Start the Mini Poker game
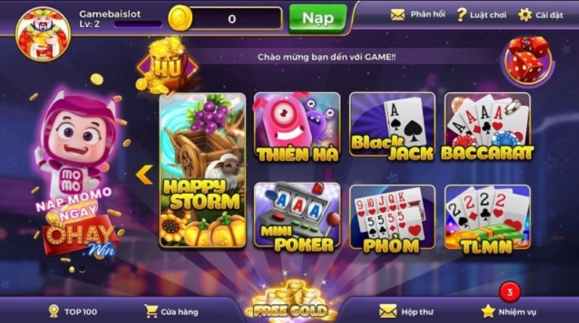The image size is (579, 323). (x=297, y=217)
